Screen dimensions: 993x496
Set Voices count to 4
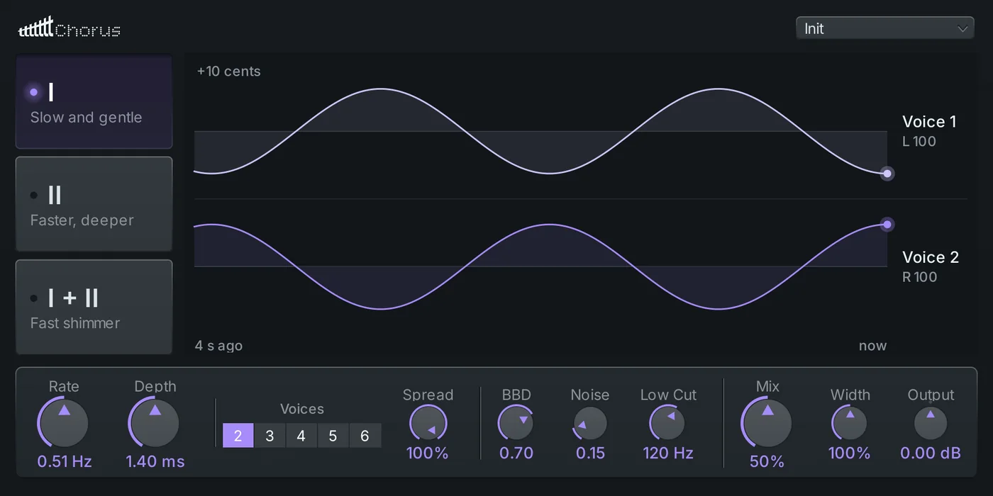(x=301, y=436)
